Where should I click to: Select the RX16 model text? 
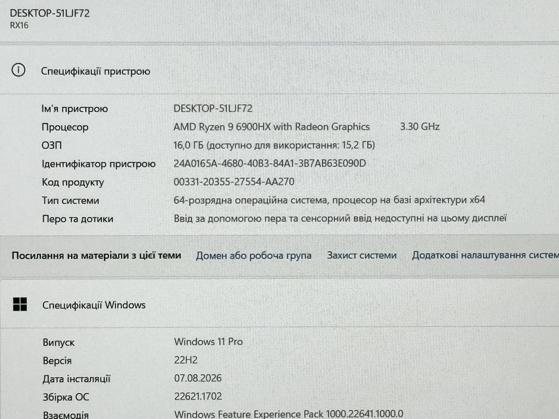[x=19, y=25]
